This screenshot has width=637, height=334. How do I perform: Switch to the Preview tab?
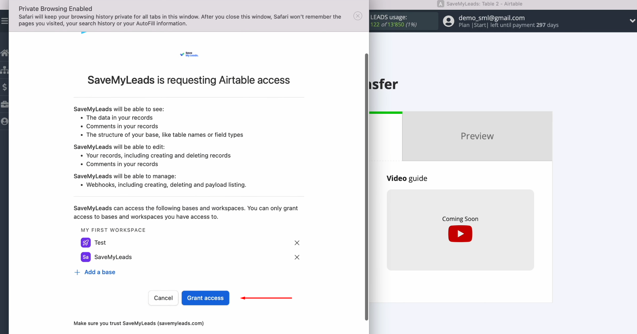[477, 136]
